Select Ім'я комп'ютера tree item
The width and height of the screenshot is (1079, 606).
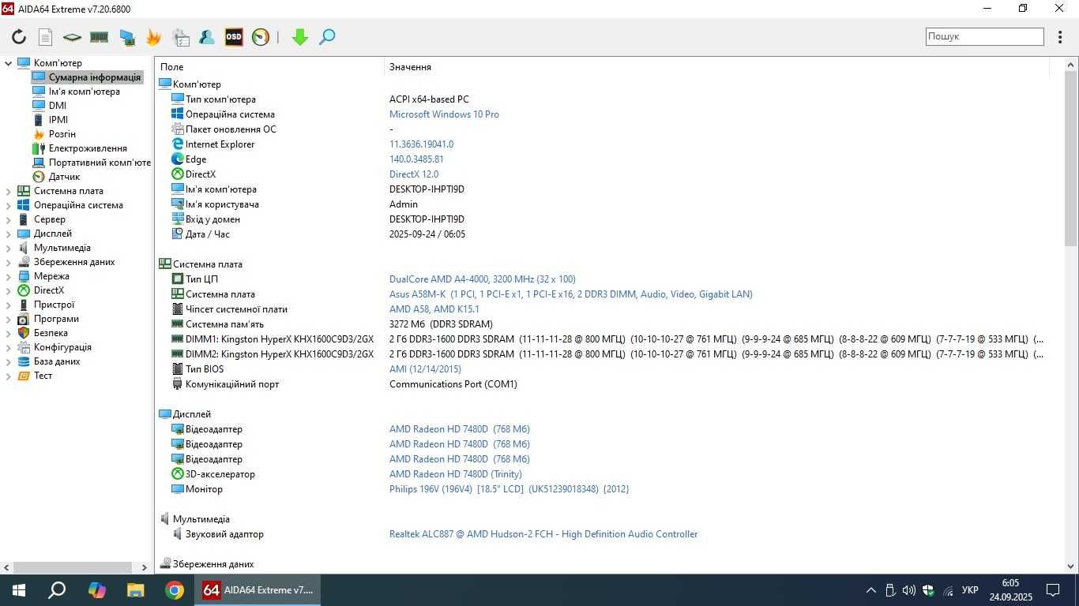[85, 92]
